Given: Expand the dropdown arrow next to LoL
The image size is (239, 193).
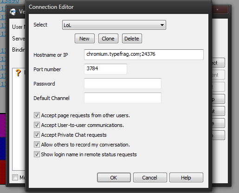Looking at the screenshot, I should [x=162, y=25].
